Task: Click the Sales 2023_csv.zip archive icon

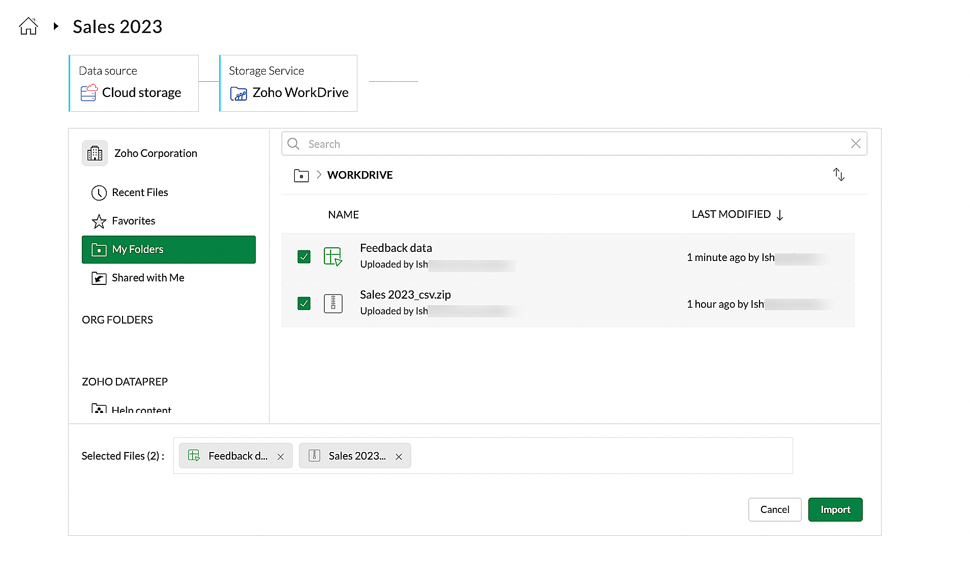Action: coord(333,304)
